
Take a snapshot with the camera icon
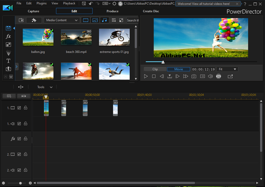click(x=194, y=76)
